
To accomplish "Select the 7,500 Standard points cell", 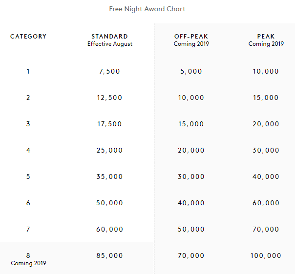I will 110,71.
